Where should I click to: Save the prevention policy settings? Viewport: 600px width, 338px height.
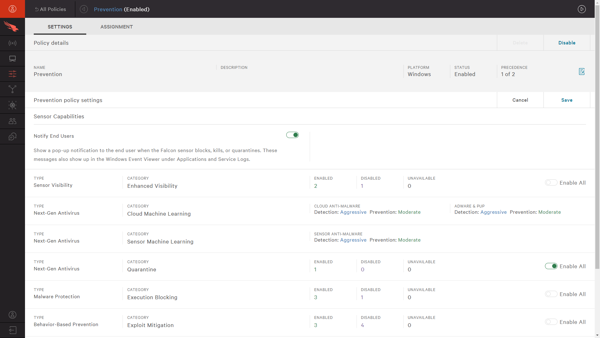[x=567, y=100]
